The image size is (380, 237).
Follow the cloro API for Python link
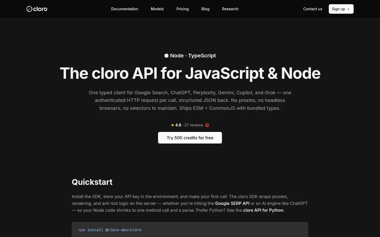pos(263,210)
